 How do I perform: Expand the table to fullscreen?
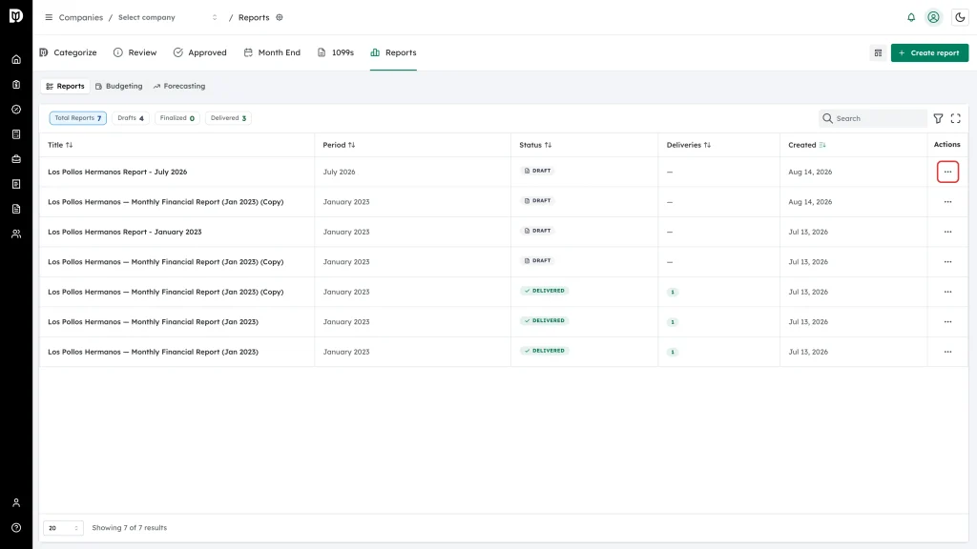(956, 118)
